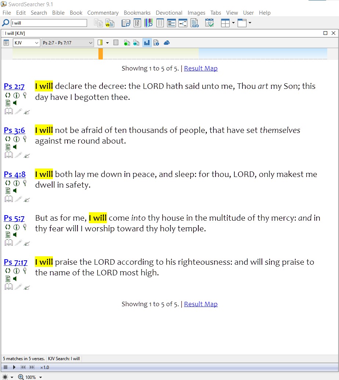Open the Tabs menu
The height and width of the screenshot is (380, 339).
point(216,12)
